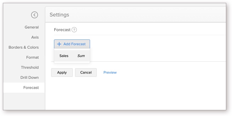This screenshot has height=116, width=232.
Task: Select the Forecast tab in sidebar
Action: click(24, 88)
